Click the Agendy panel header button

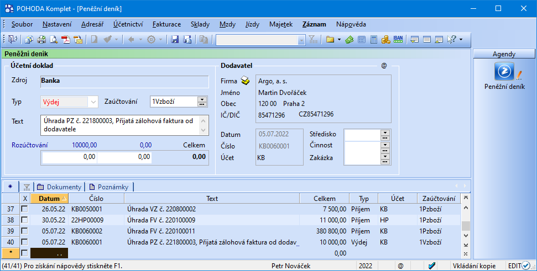(504, 54)
